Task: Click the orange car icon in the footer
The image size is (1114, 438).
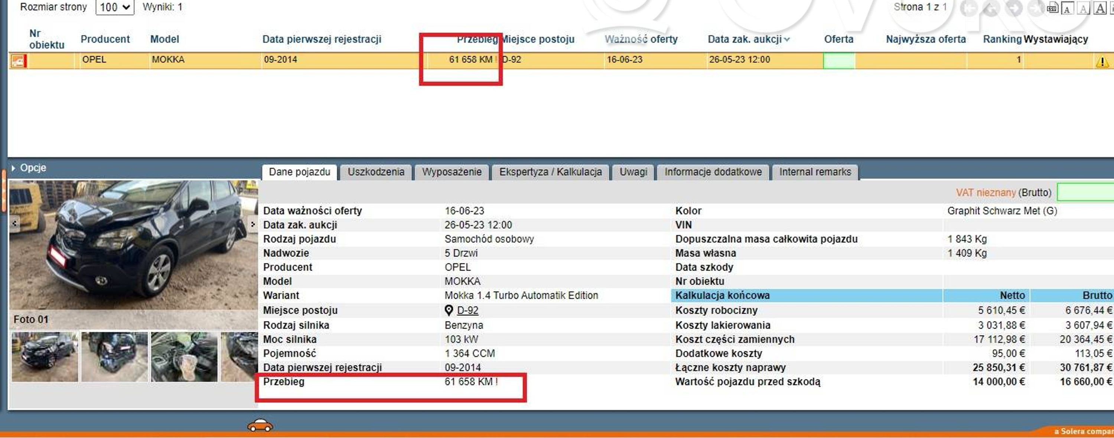Action: 260,426
